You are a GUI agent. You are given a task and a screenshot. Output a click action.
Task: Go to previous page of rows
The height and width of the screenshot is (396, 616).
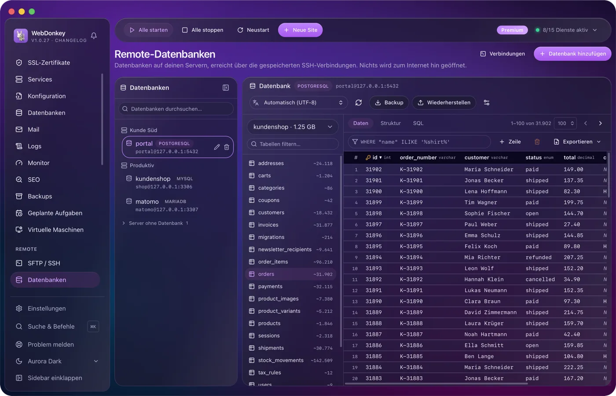[586, 123]
